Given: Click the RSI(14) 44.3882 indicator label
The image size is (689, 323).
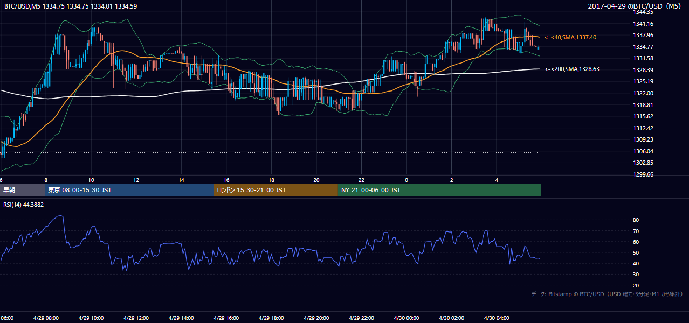Looking at the screenshot, I should pos(24,205).
